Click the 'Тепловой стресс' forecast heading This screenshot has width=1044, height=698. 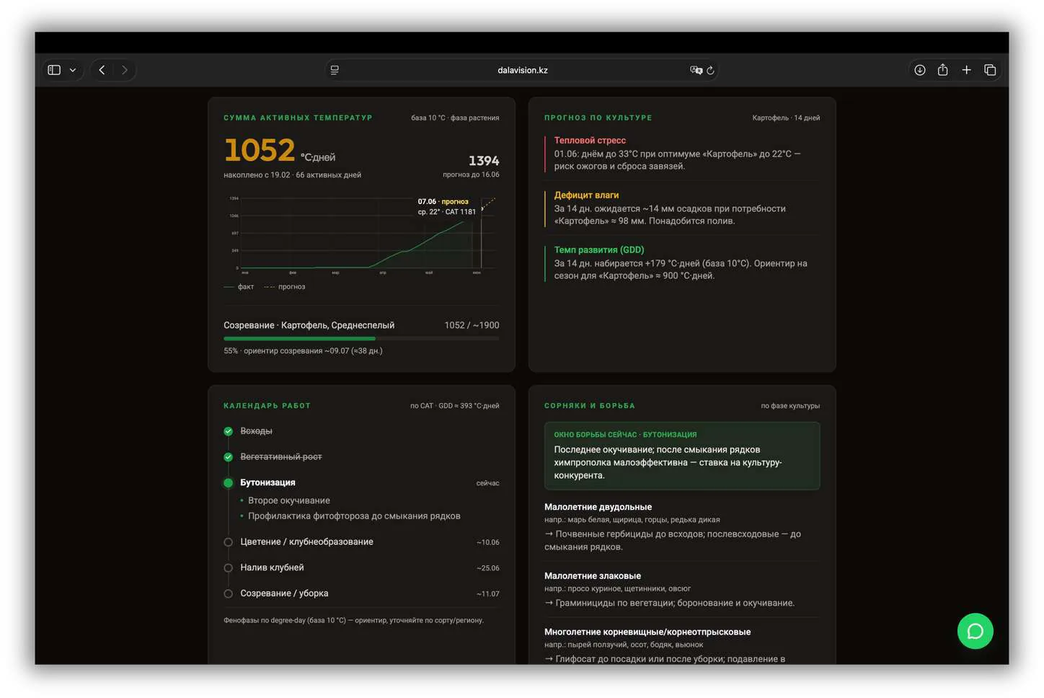590,141
